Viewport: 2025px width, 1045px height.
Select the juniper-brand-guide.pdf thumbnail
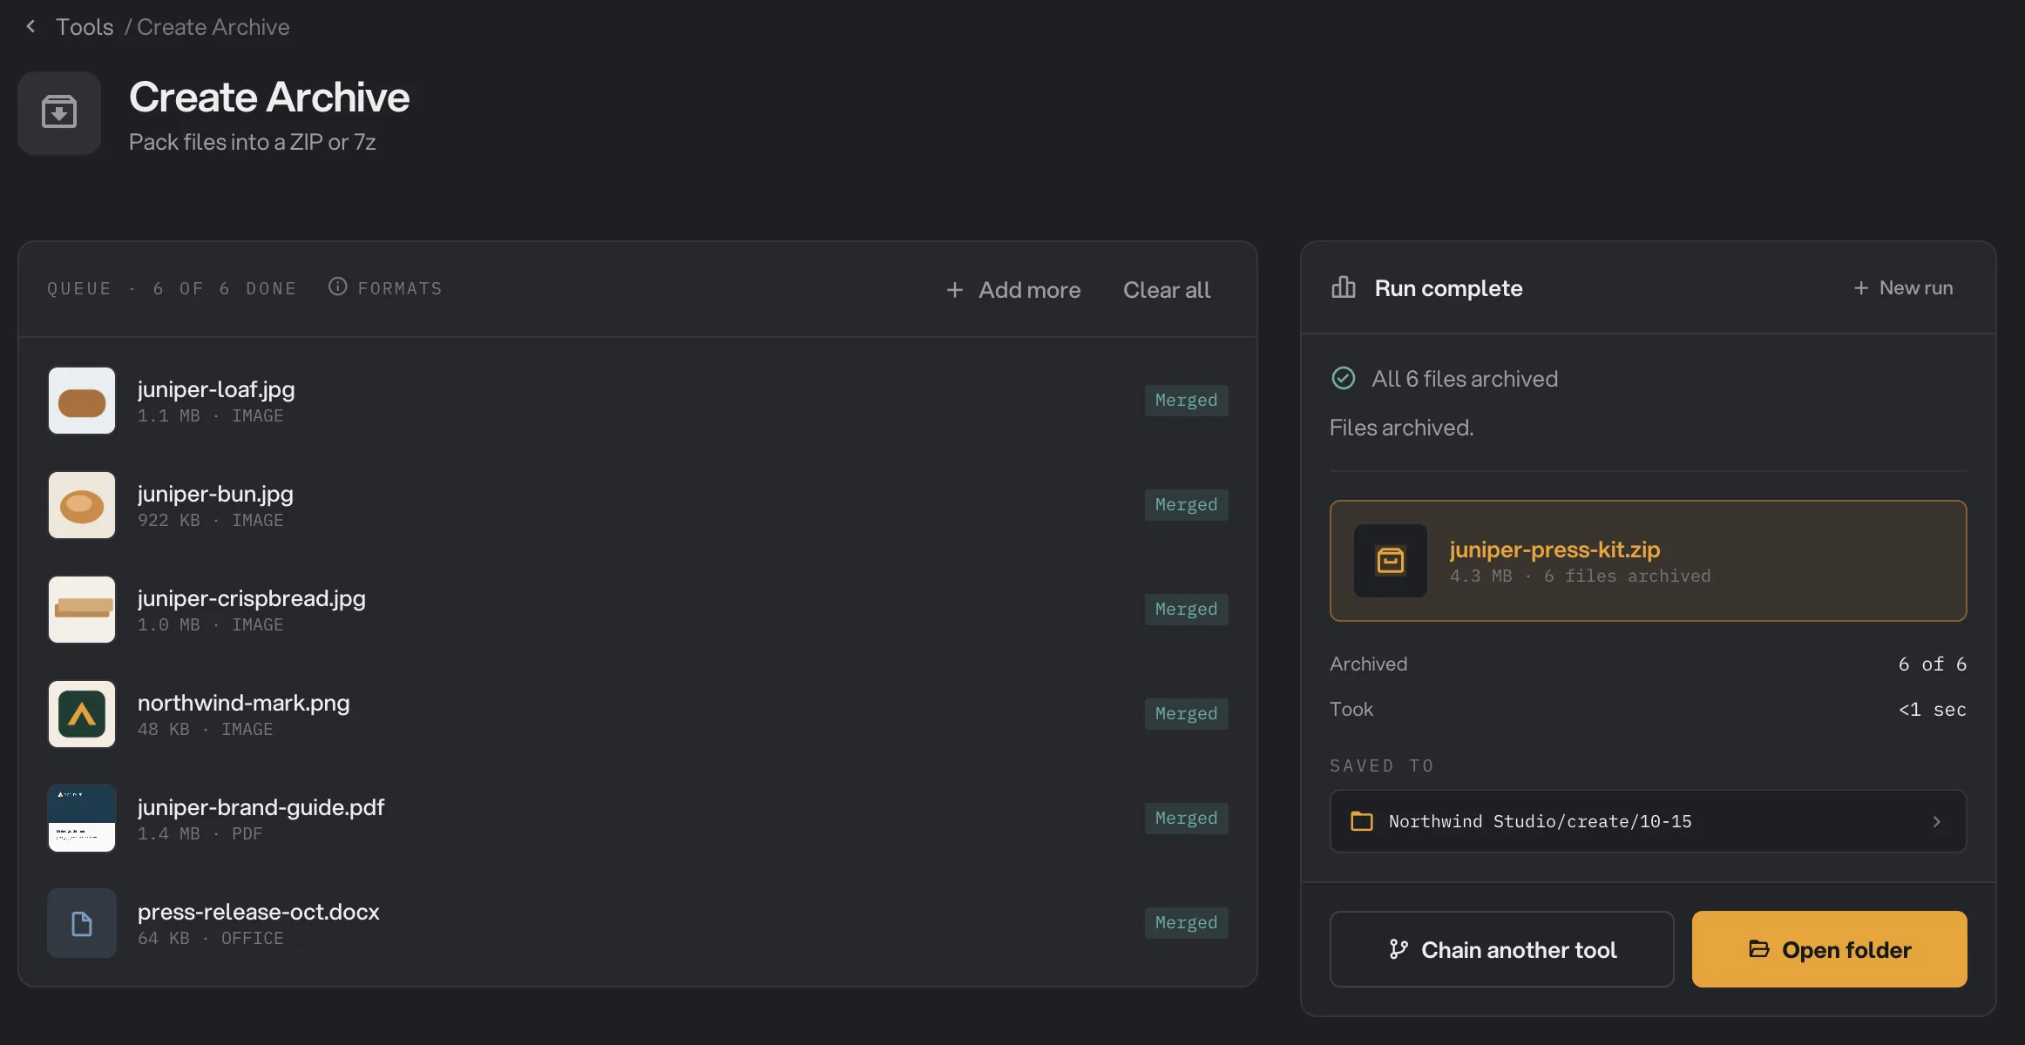point(82,819)
